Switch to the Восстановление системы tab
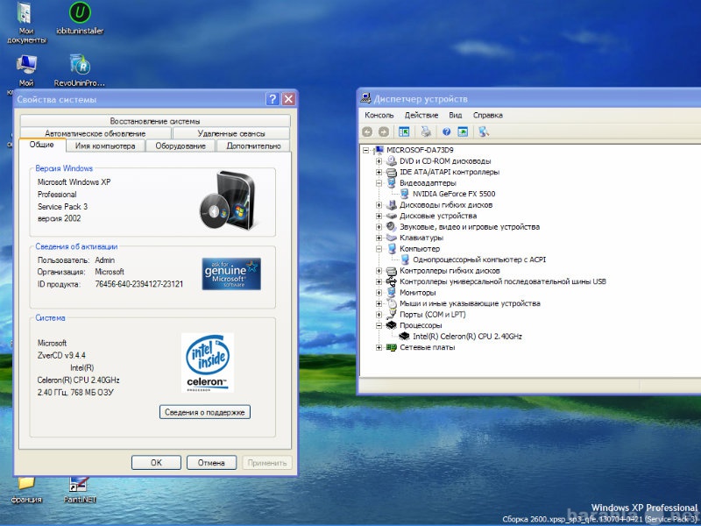This screenshot has height=526, width=701. pyautogui.click(x=155, y=121)
